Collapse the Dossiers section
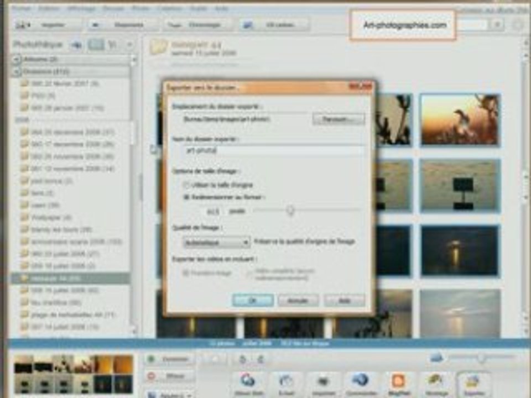This screenshot has width=531, height=398. [16, 72]
